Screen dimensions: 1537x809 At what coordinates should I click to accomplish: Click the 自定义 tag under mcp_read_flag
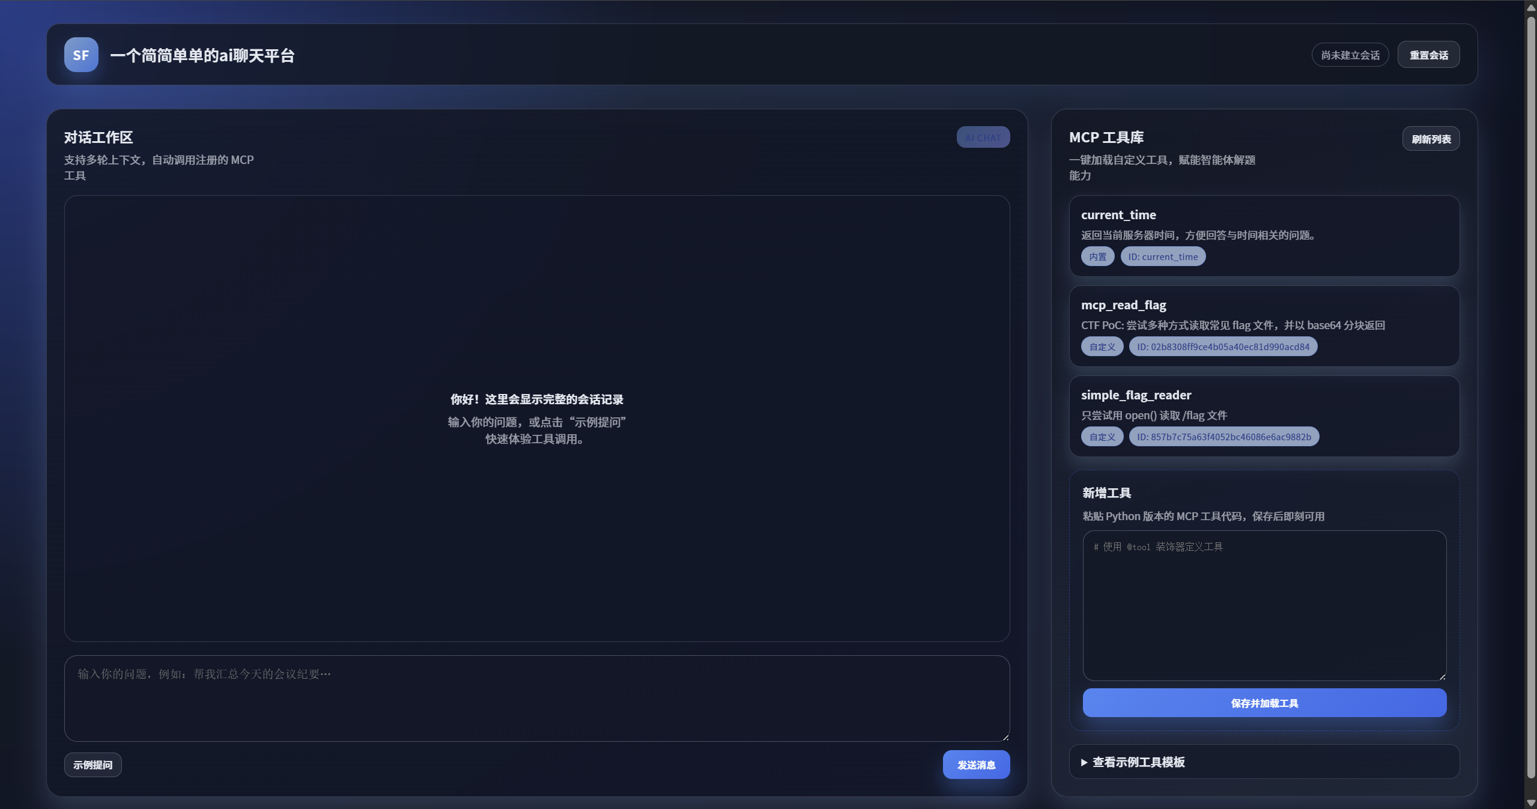click(x=1102, y=347)
